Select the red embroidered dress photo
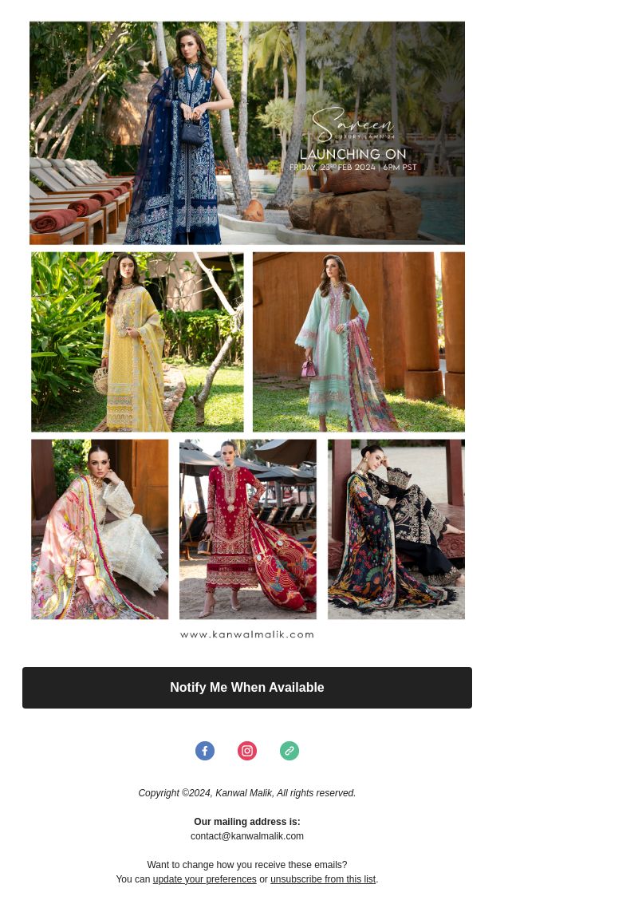This screenshot has width=638, height=916. point(247,529)
